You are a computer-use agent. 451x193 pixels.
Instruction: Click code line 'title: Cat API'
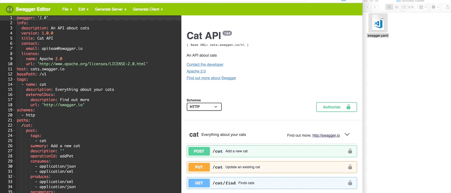point(37,38)
